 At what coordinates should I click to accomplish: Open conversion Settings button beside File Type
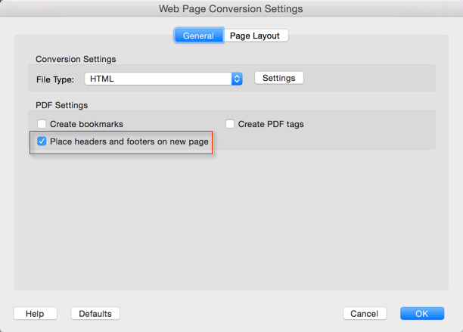coord(278,78)
